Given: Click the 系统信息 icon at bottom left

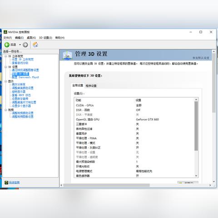Looking at the screenshot, I should coord(6,183).
